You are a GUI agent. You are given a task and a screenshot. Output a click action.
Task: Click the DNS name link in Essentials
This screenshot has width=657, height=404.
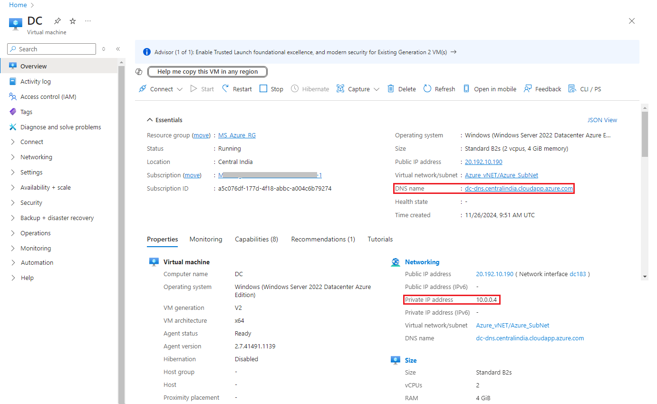click(519, 189)
